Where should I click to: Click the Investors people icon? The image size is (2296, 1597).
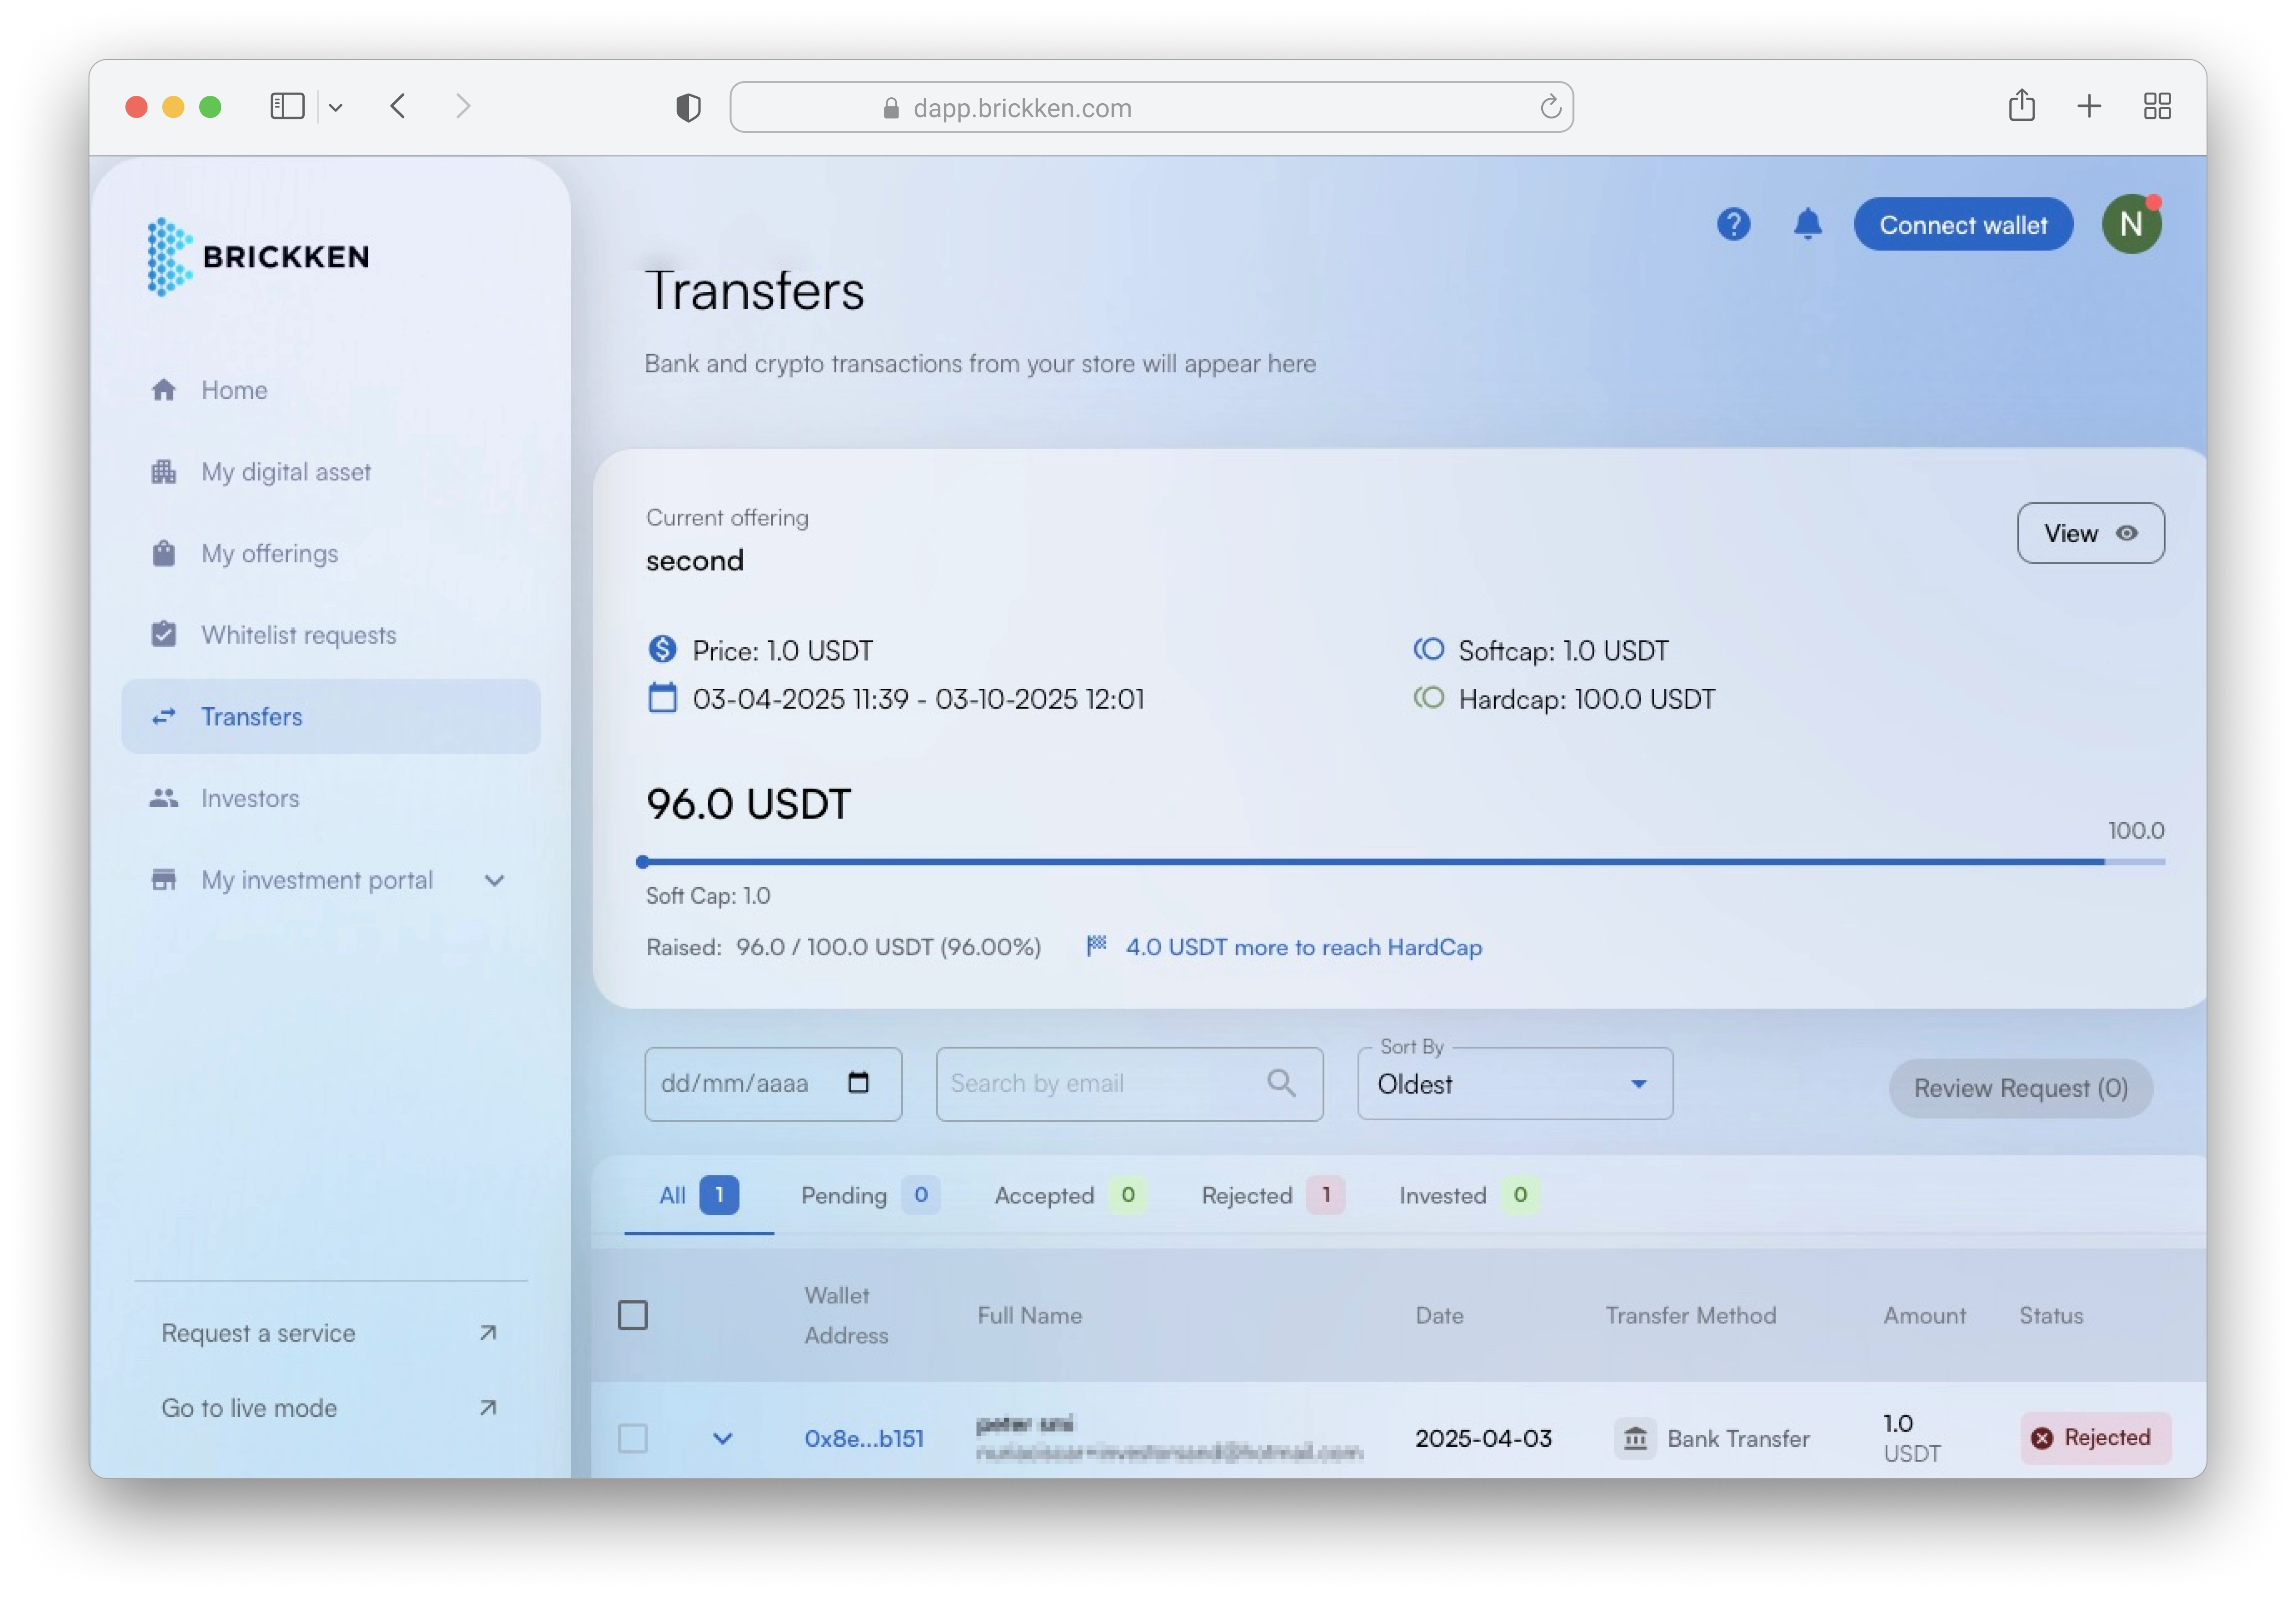coord(164,798)
